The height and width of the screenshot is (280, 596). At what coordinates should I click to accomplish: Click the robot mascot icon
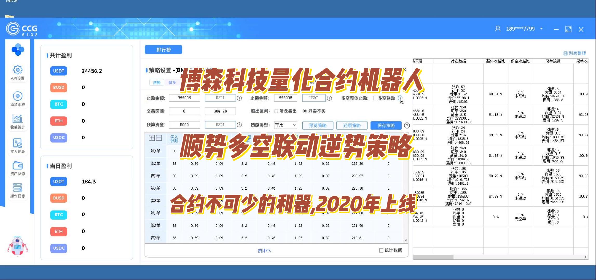click(17, 246)
